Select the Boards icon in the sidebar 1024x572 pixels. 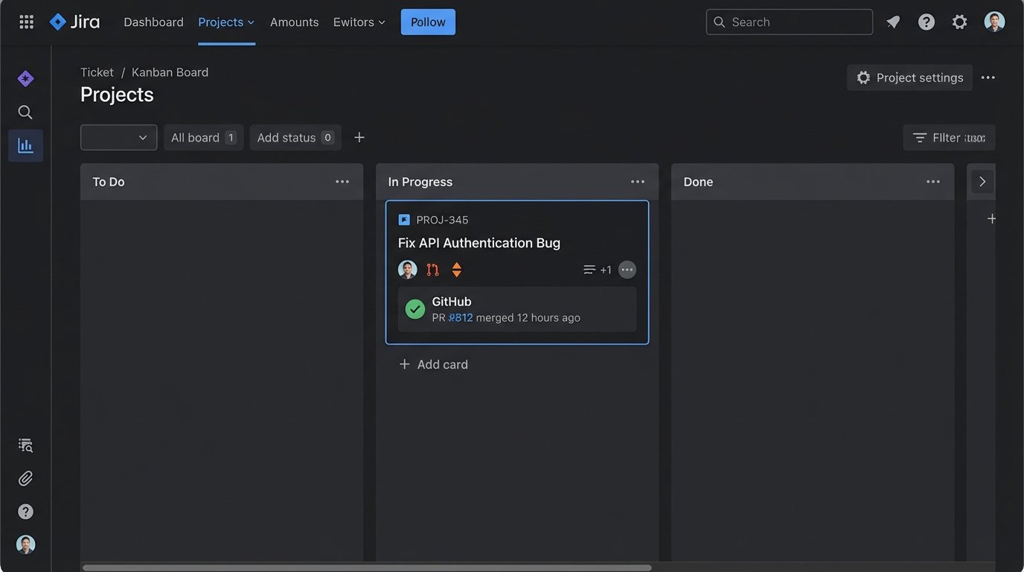[25, 145]
